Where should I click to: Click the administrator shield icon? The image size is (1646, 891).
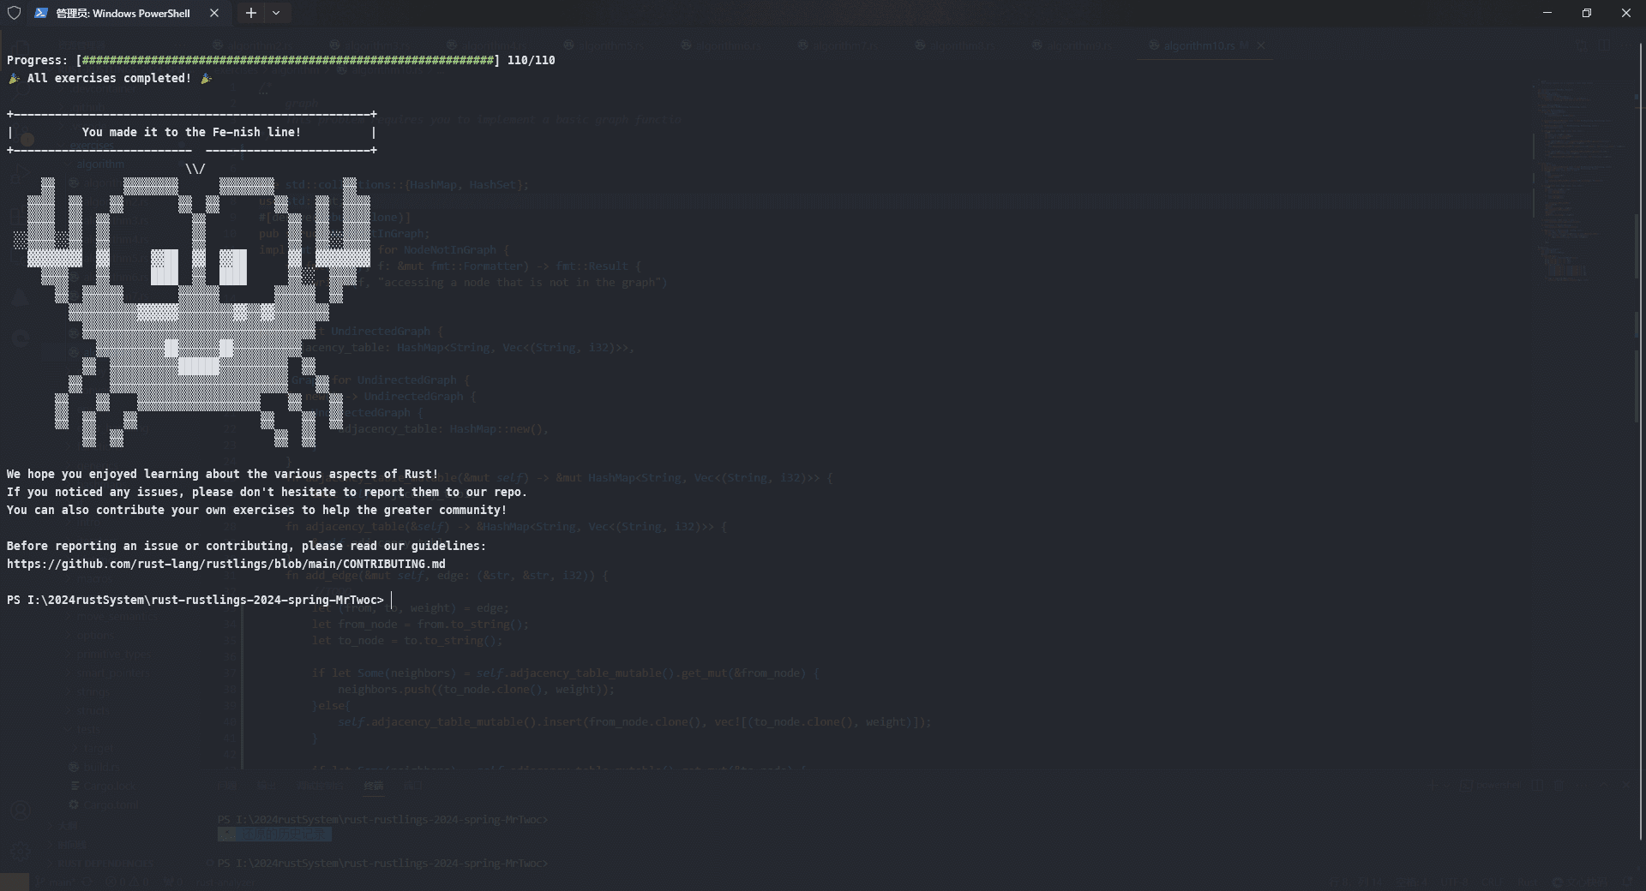click(x=14, y=13)
